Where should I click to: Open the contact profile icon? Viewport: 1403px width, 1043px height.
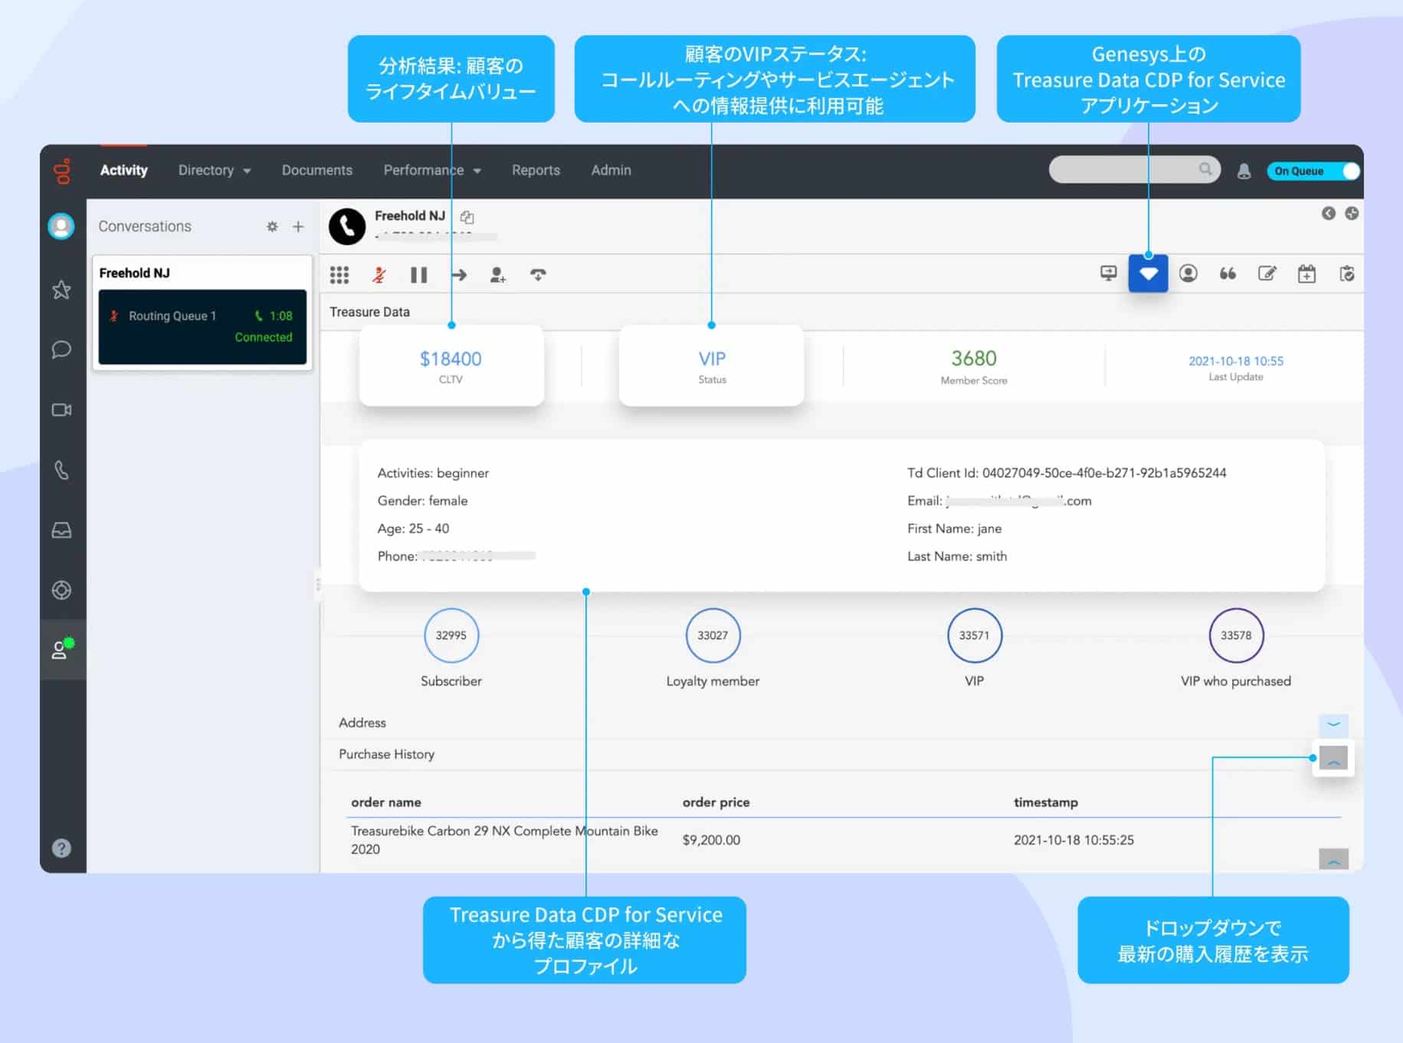pos(1188,274)
